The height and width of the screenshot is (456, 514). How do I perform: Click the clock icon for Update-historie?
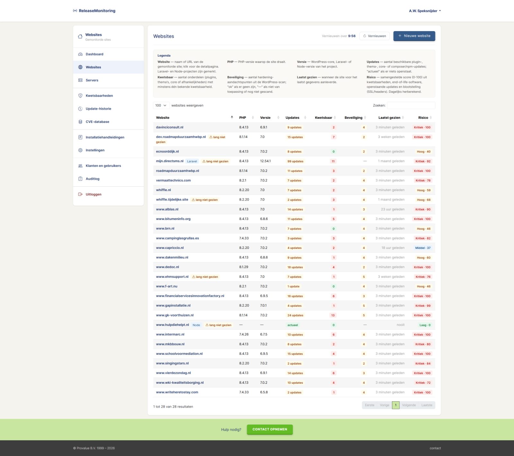click(x=80, y=109)
